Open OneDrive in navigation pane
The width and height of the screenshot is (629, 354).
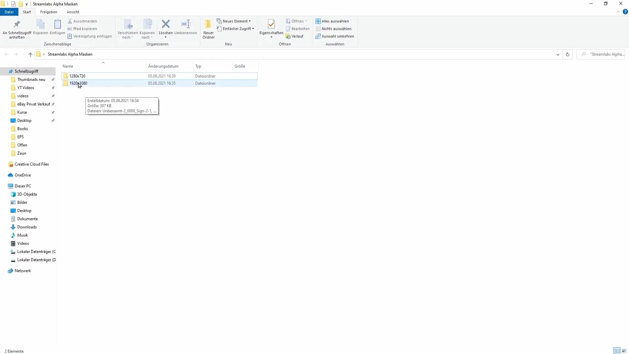tap(23, 175)
